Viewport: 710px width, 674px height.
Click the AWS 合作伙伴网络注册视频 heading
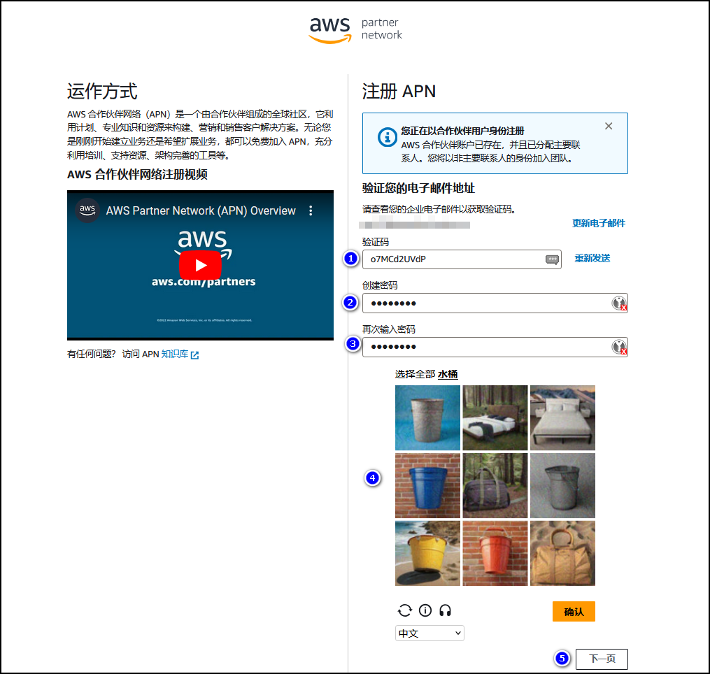click(137, 174)
